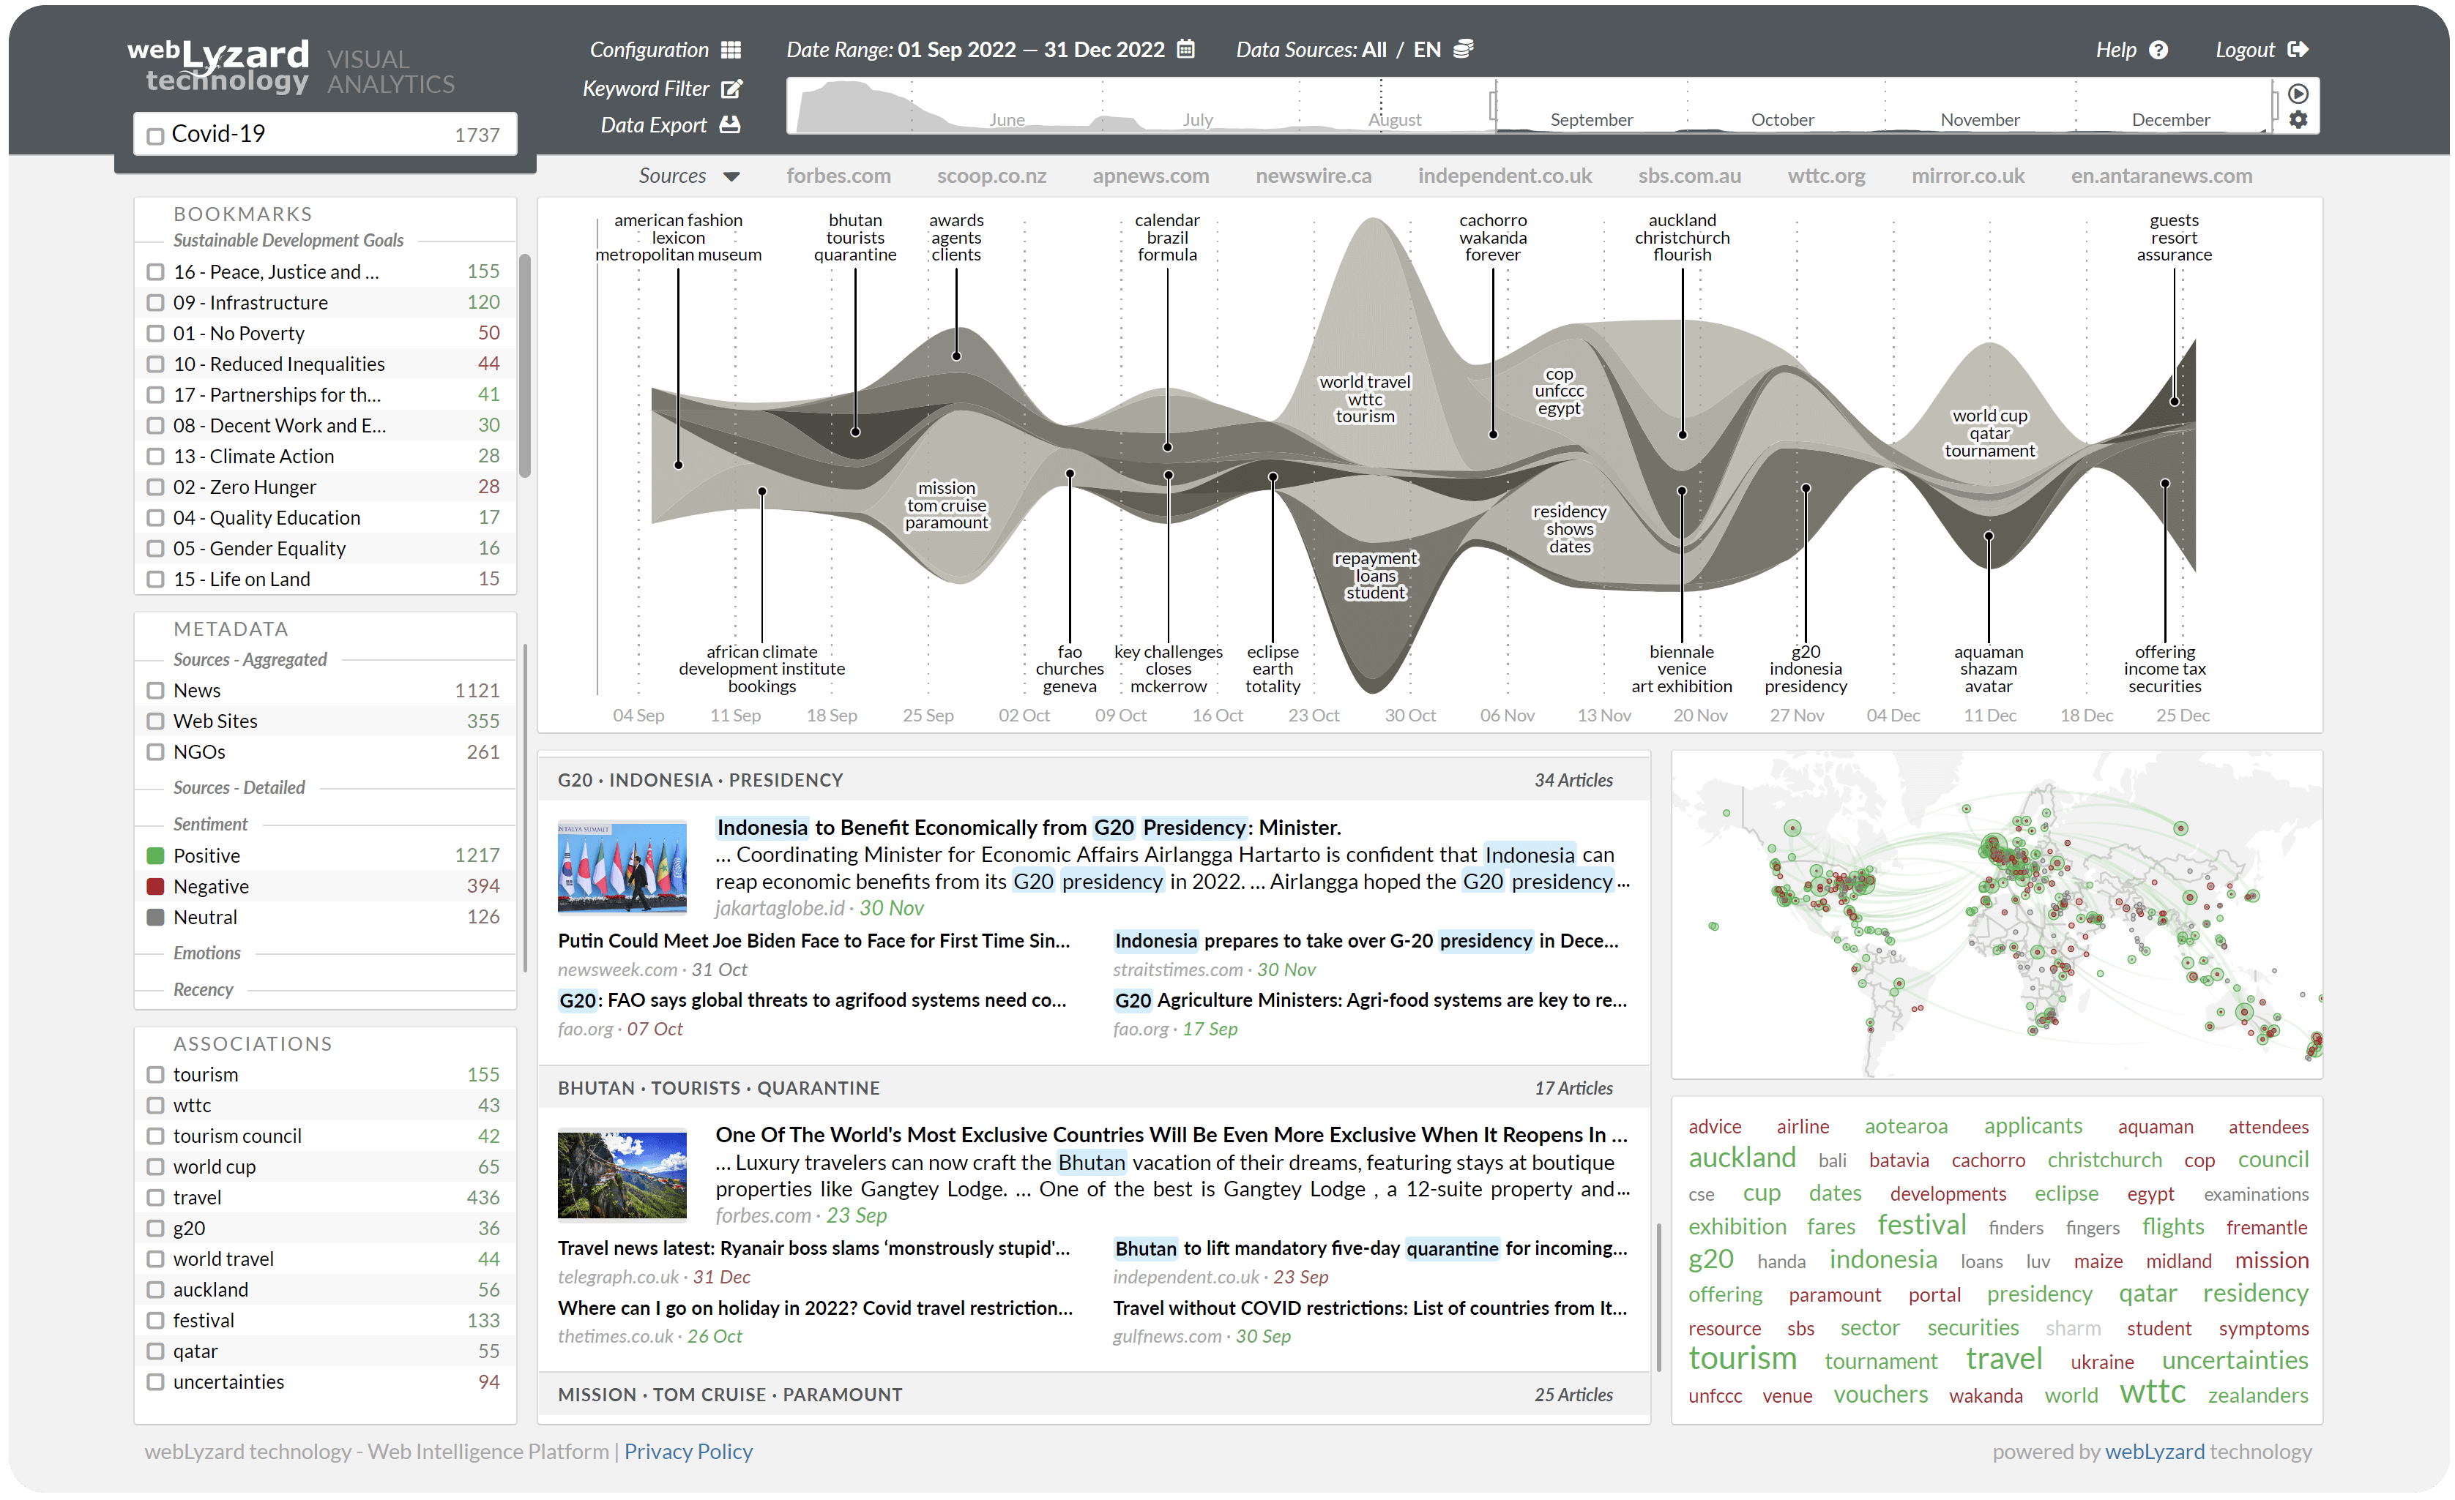2455x1500 pixels.
Task: Open timeline settings gear icon
Action: pos(2298,119)
